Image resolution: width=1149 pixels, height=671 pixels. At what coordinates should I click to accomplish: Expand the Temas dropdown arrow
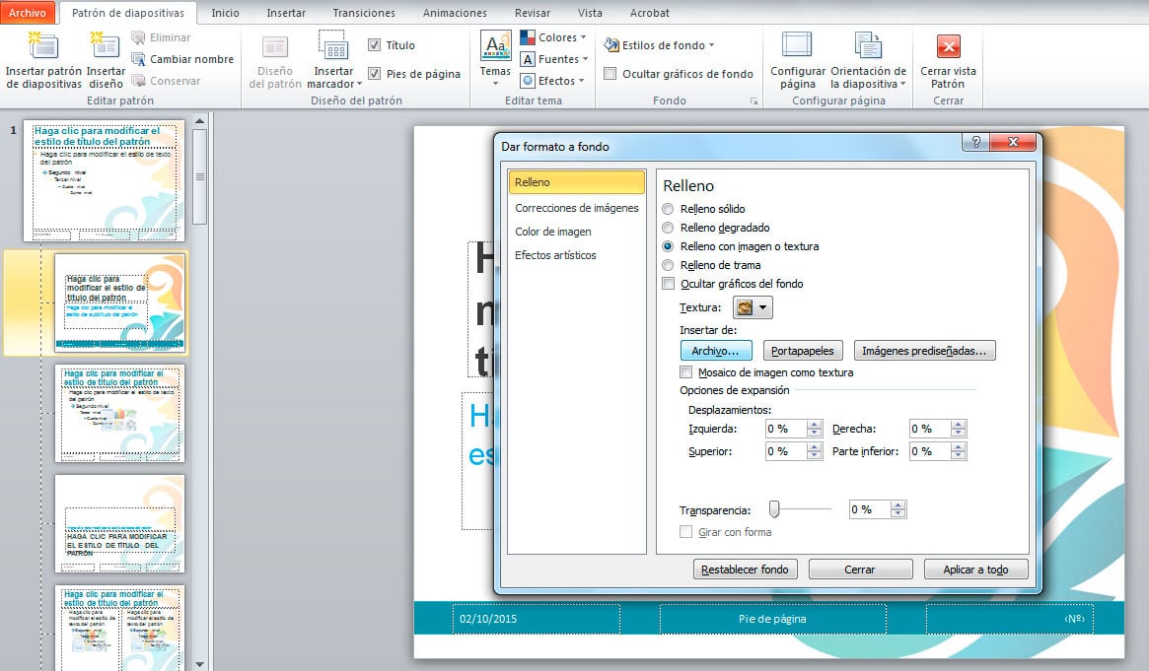click(x=495, y=84)
